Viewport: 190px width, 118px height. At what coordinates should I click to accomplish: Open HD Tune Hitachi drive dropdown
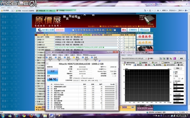click(146, 58)
